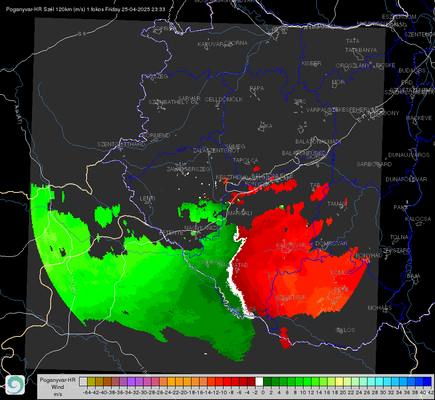The height and width of the screenshot is (400, 435).
Task: Select the DUNAÚJVÁROS label
Action: tap(409, 155)
